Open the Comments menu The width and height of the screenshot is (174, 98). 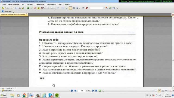coord(40,4)
